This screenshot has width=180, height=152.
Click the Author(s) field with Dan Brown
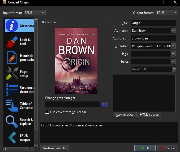point(151,31)
